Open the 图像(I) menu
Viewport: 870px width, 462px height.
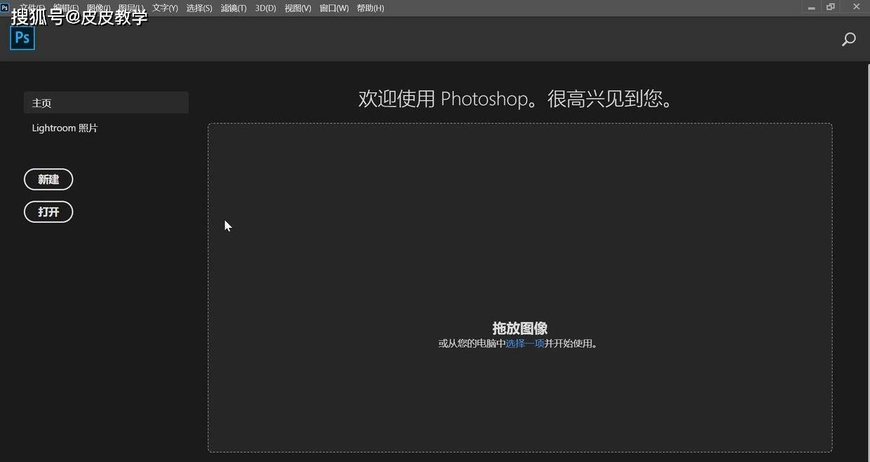point(98,8)
